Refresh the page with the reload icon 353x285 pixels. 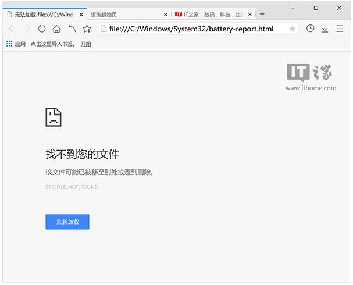[x=42, y=28]
